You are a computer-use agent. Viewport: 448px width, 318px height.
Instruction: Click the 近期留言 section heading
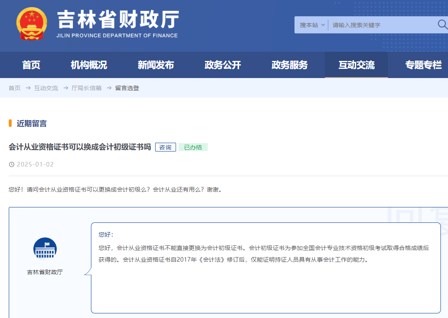pyautogui.click(x=32, y=124)
